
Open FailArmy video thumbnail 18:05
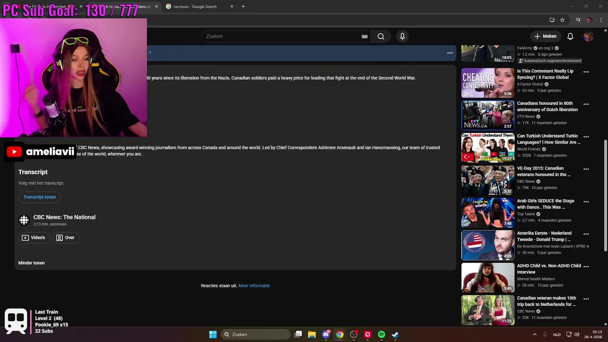click(488, 53)
